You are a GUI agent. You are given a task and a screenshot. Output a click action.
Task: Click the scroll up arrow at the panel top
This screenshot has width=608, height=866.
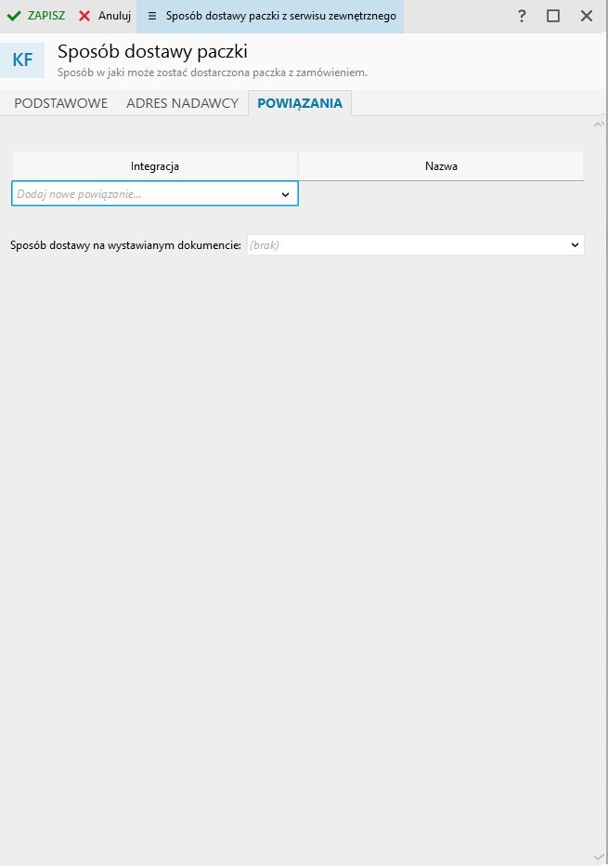pyautogui.click(x=598, y=124)
